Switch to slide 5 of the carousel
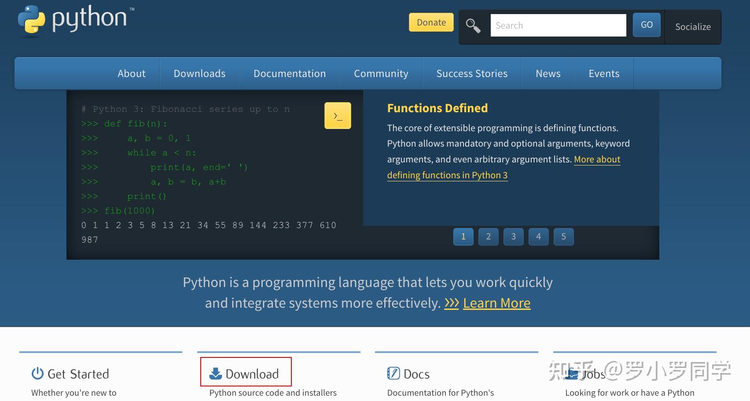This screenshot has height=401, width=750. [563, 237]
